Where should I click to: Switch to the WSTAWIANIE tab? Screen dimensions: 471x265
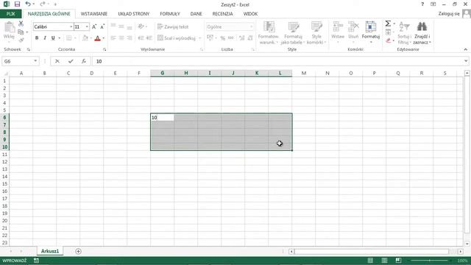point(94,14)
